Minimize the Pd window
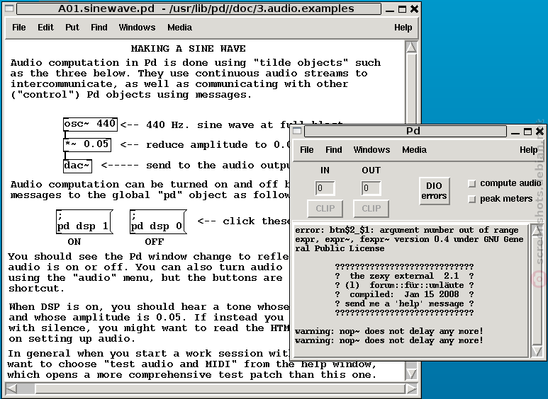 [515, 132]
